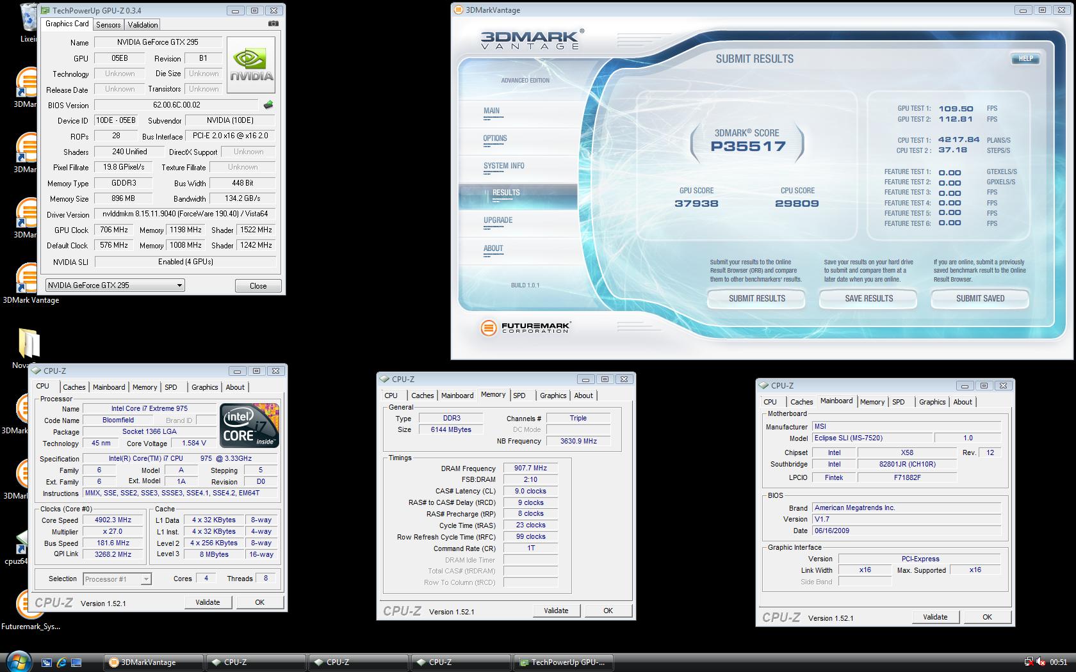Screen dimensions: 1076x672
Task: Click the GPU-Z title bar app icon
Action: (45, 10)
